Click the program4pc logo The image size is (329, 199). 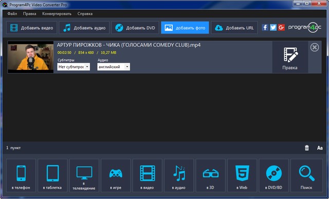(x=305, y=27)
